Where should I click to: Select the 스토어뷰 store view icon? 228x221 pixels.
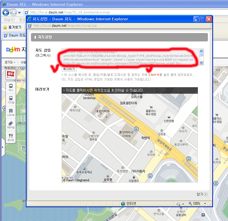[11, 112]
